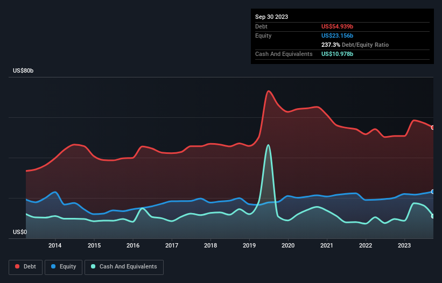This screenshot has height=283, width=442.
Task: Select the 2021 x-axis label
Action: tap(327, 245)
